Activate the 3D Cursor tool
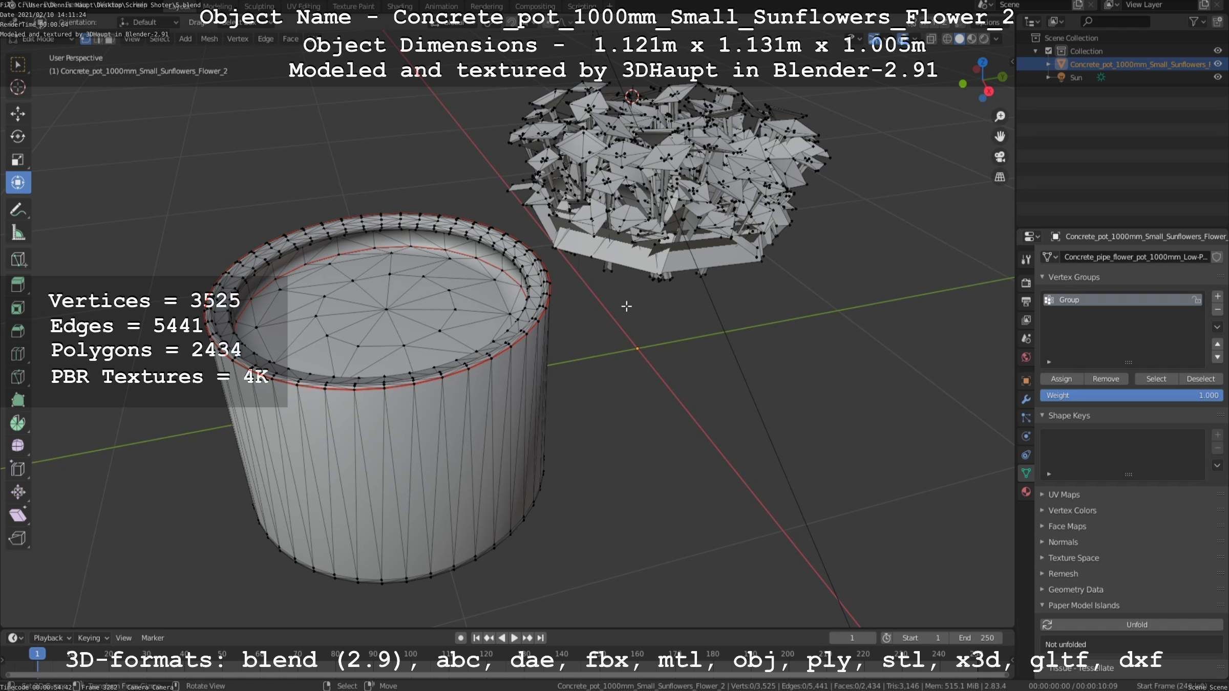1229x691 pixels. 18,88
